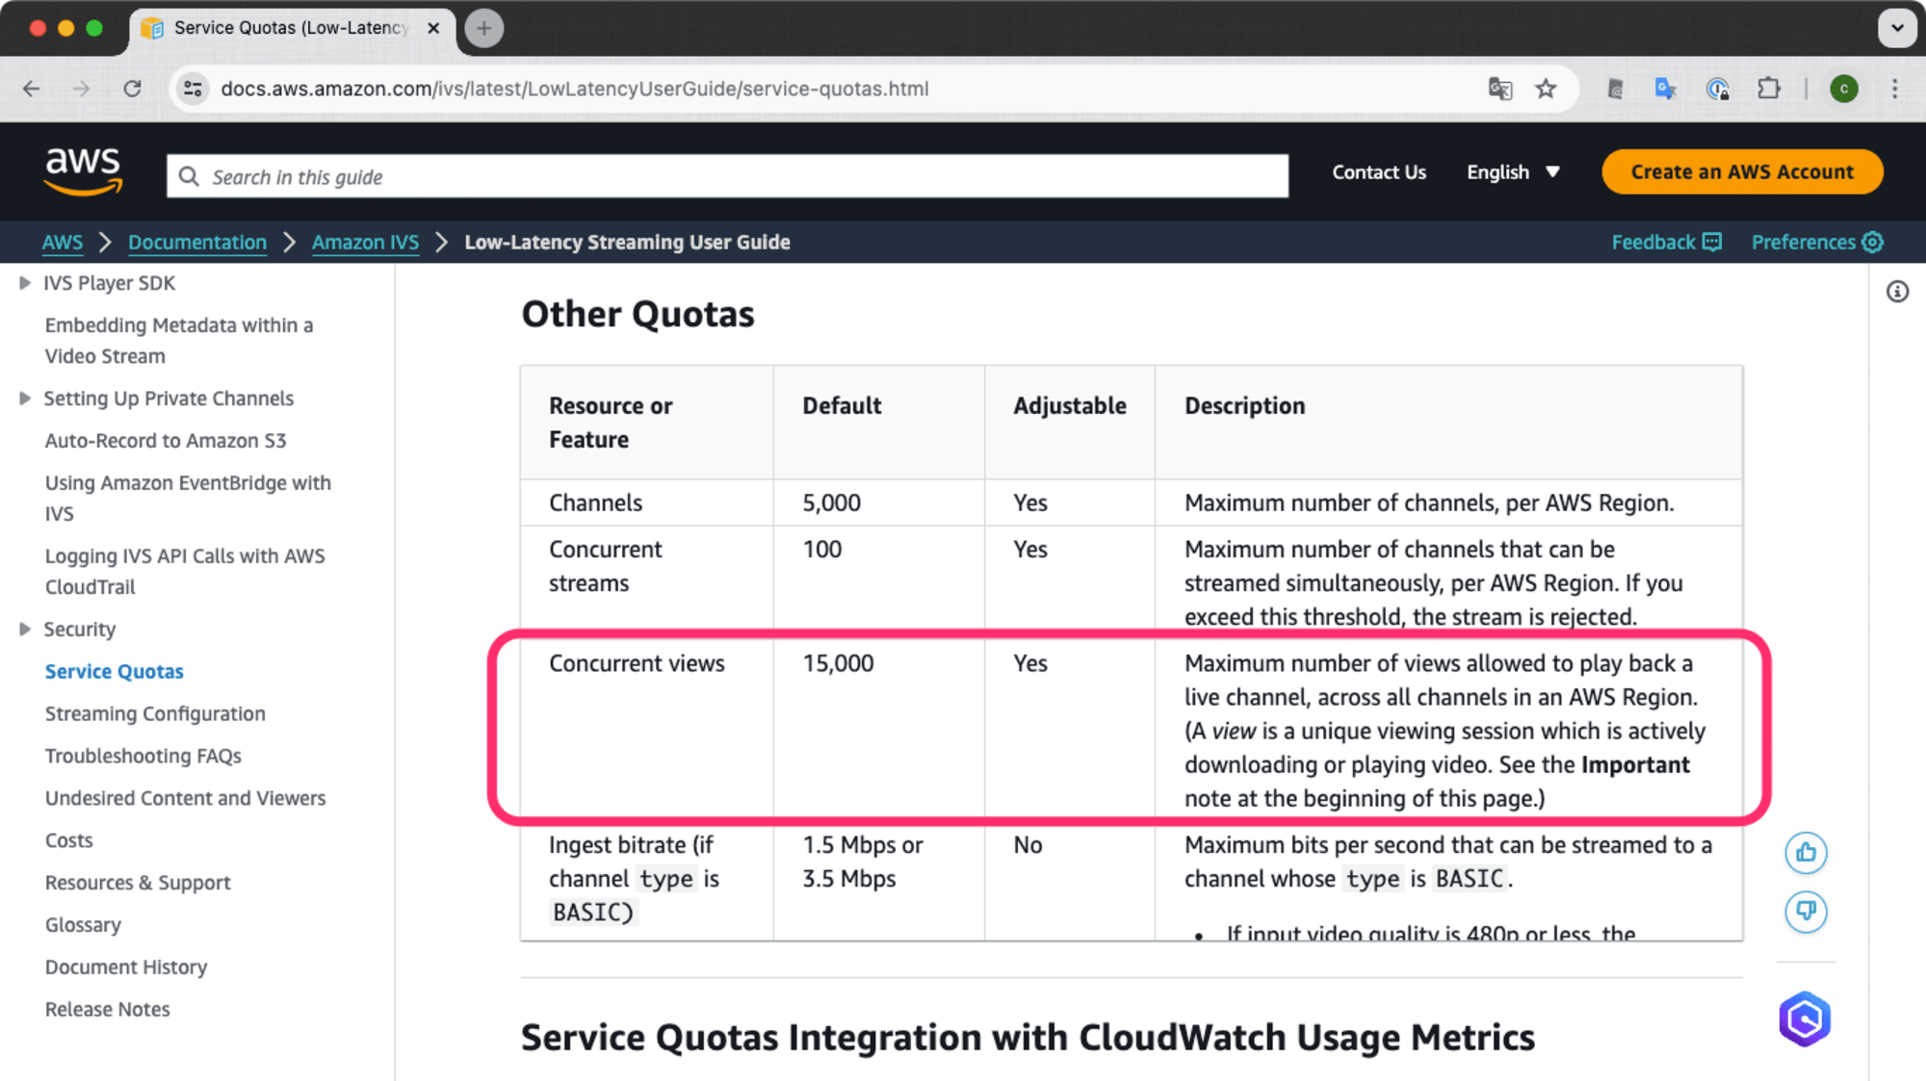The image size is (1926, 1081).
Task: Open the English language dropdown
Action: [1513, 172]
